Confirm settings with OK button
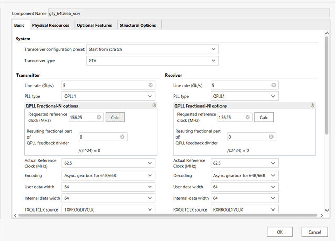 point(280,232)
